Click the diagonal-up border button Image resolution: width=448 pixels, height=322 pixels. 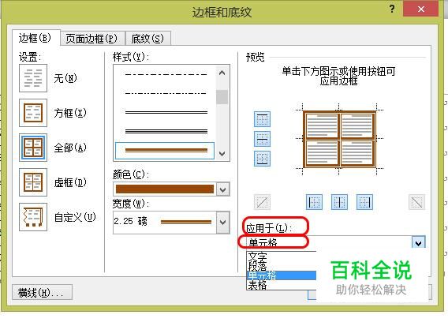tap(262, 202)
